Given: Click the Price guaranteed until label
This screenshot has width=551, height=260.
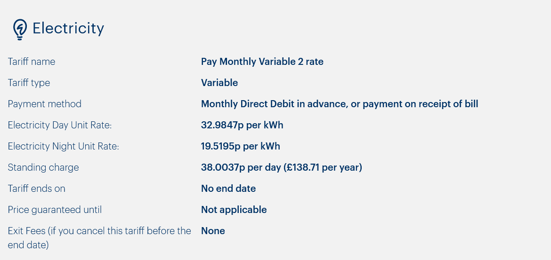Looking at the screenshot, I should pyautogui.click(x=55, y=210).
